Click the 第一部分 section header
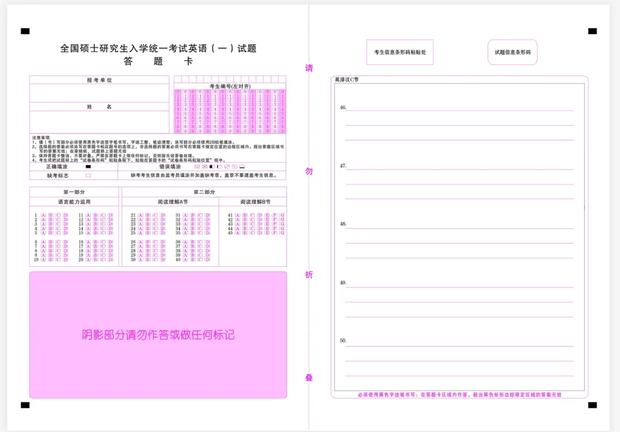Viewport: 620px width, 432px height. [74, 192]
